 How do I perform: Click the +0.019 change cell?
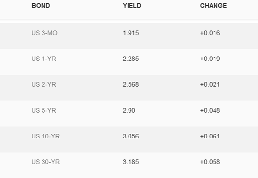click(210, 59)
